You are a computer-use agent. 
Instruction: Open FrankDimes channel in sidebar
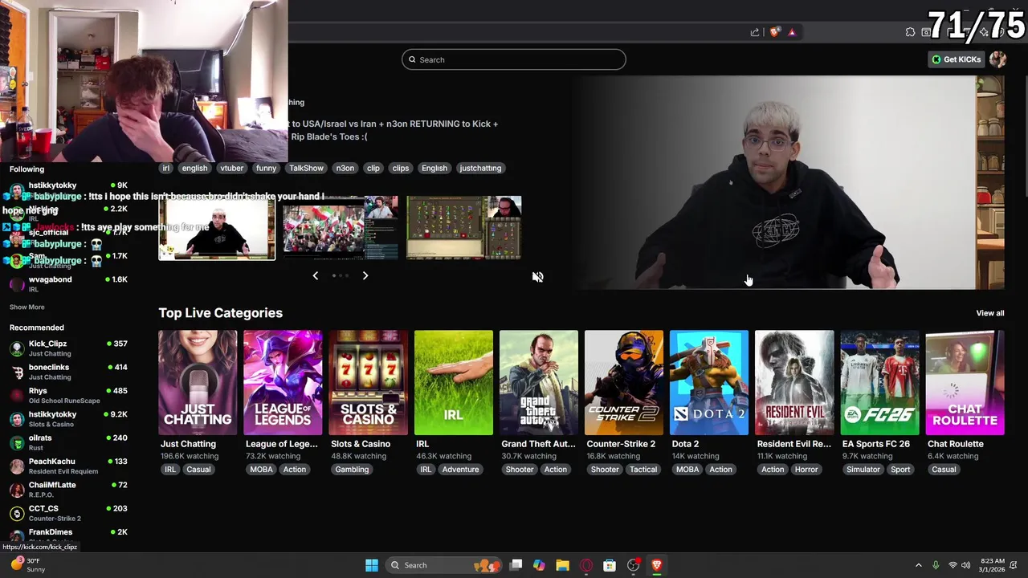pos(68,535)
